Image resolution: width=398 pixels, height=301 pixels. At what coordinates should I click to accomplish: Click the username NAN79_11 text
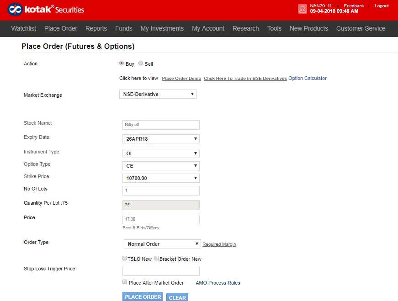321,6
